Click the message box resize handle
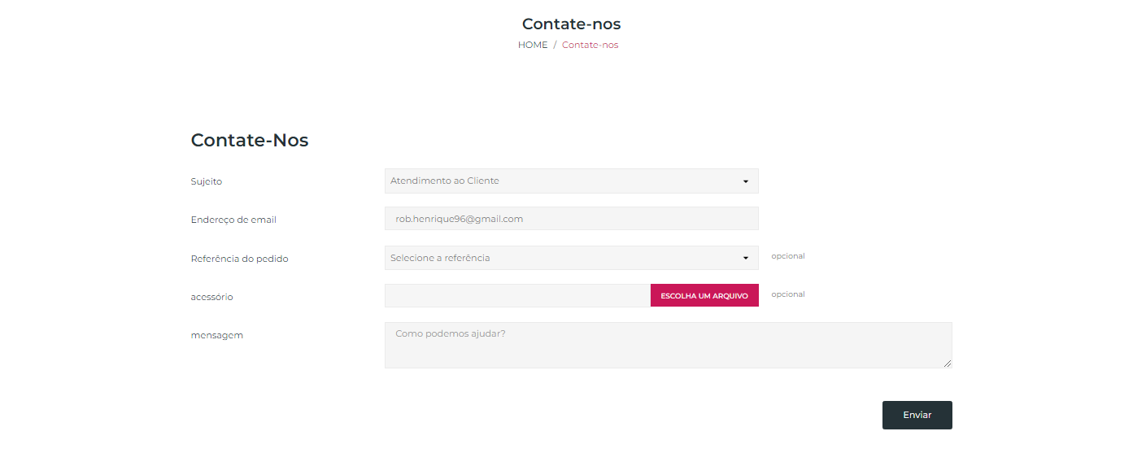 click(x=947, y=364)
